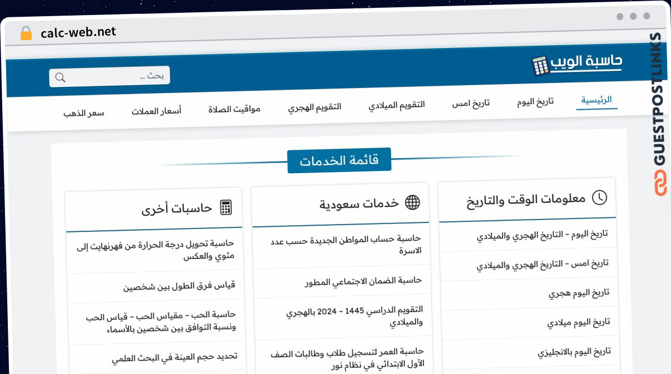671x374 pixels.
Task: Open تاريخ امس - التاريخ الهجري والميلادي link
Action: (x=542, y=264)
